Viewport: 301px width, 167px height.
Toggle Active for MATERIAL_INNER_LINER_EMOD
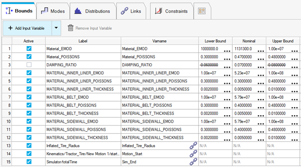(29, 73)
